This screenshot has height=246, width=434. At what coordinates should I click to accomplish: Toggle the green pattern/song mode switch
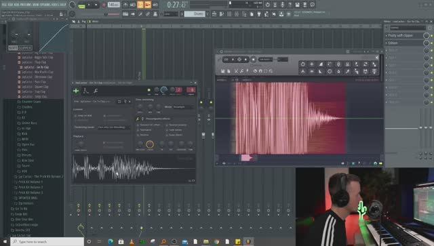81,5
